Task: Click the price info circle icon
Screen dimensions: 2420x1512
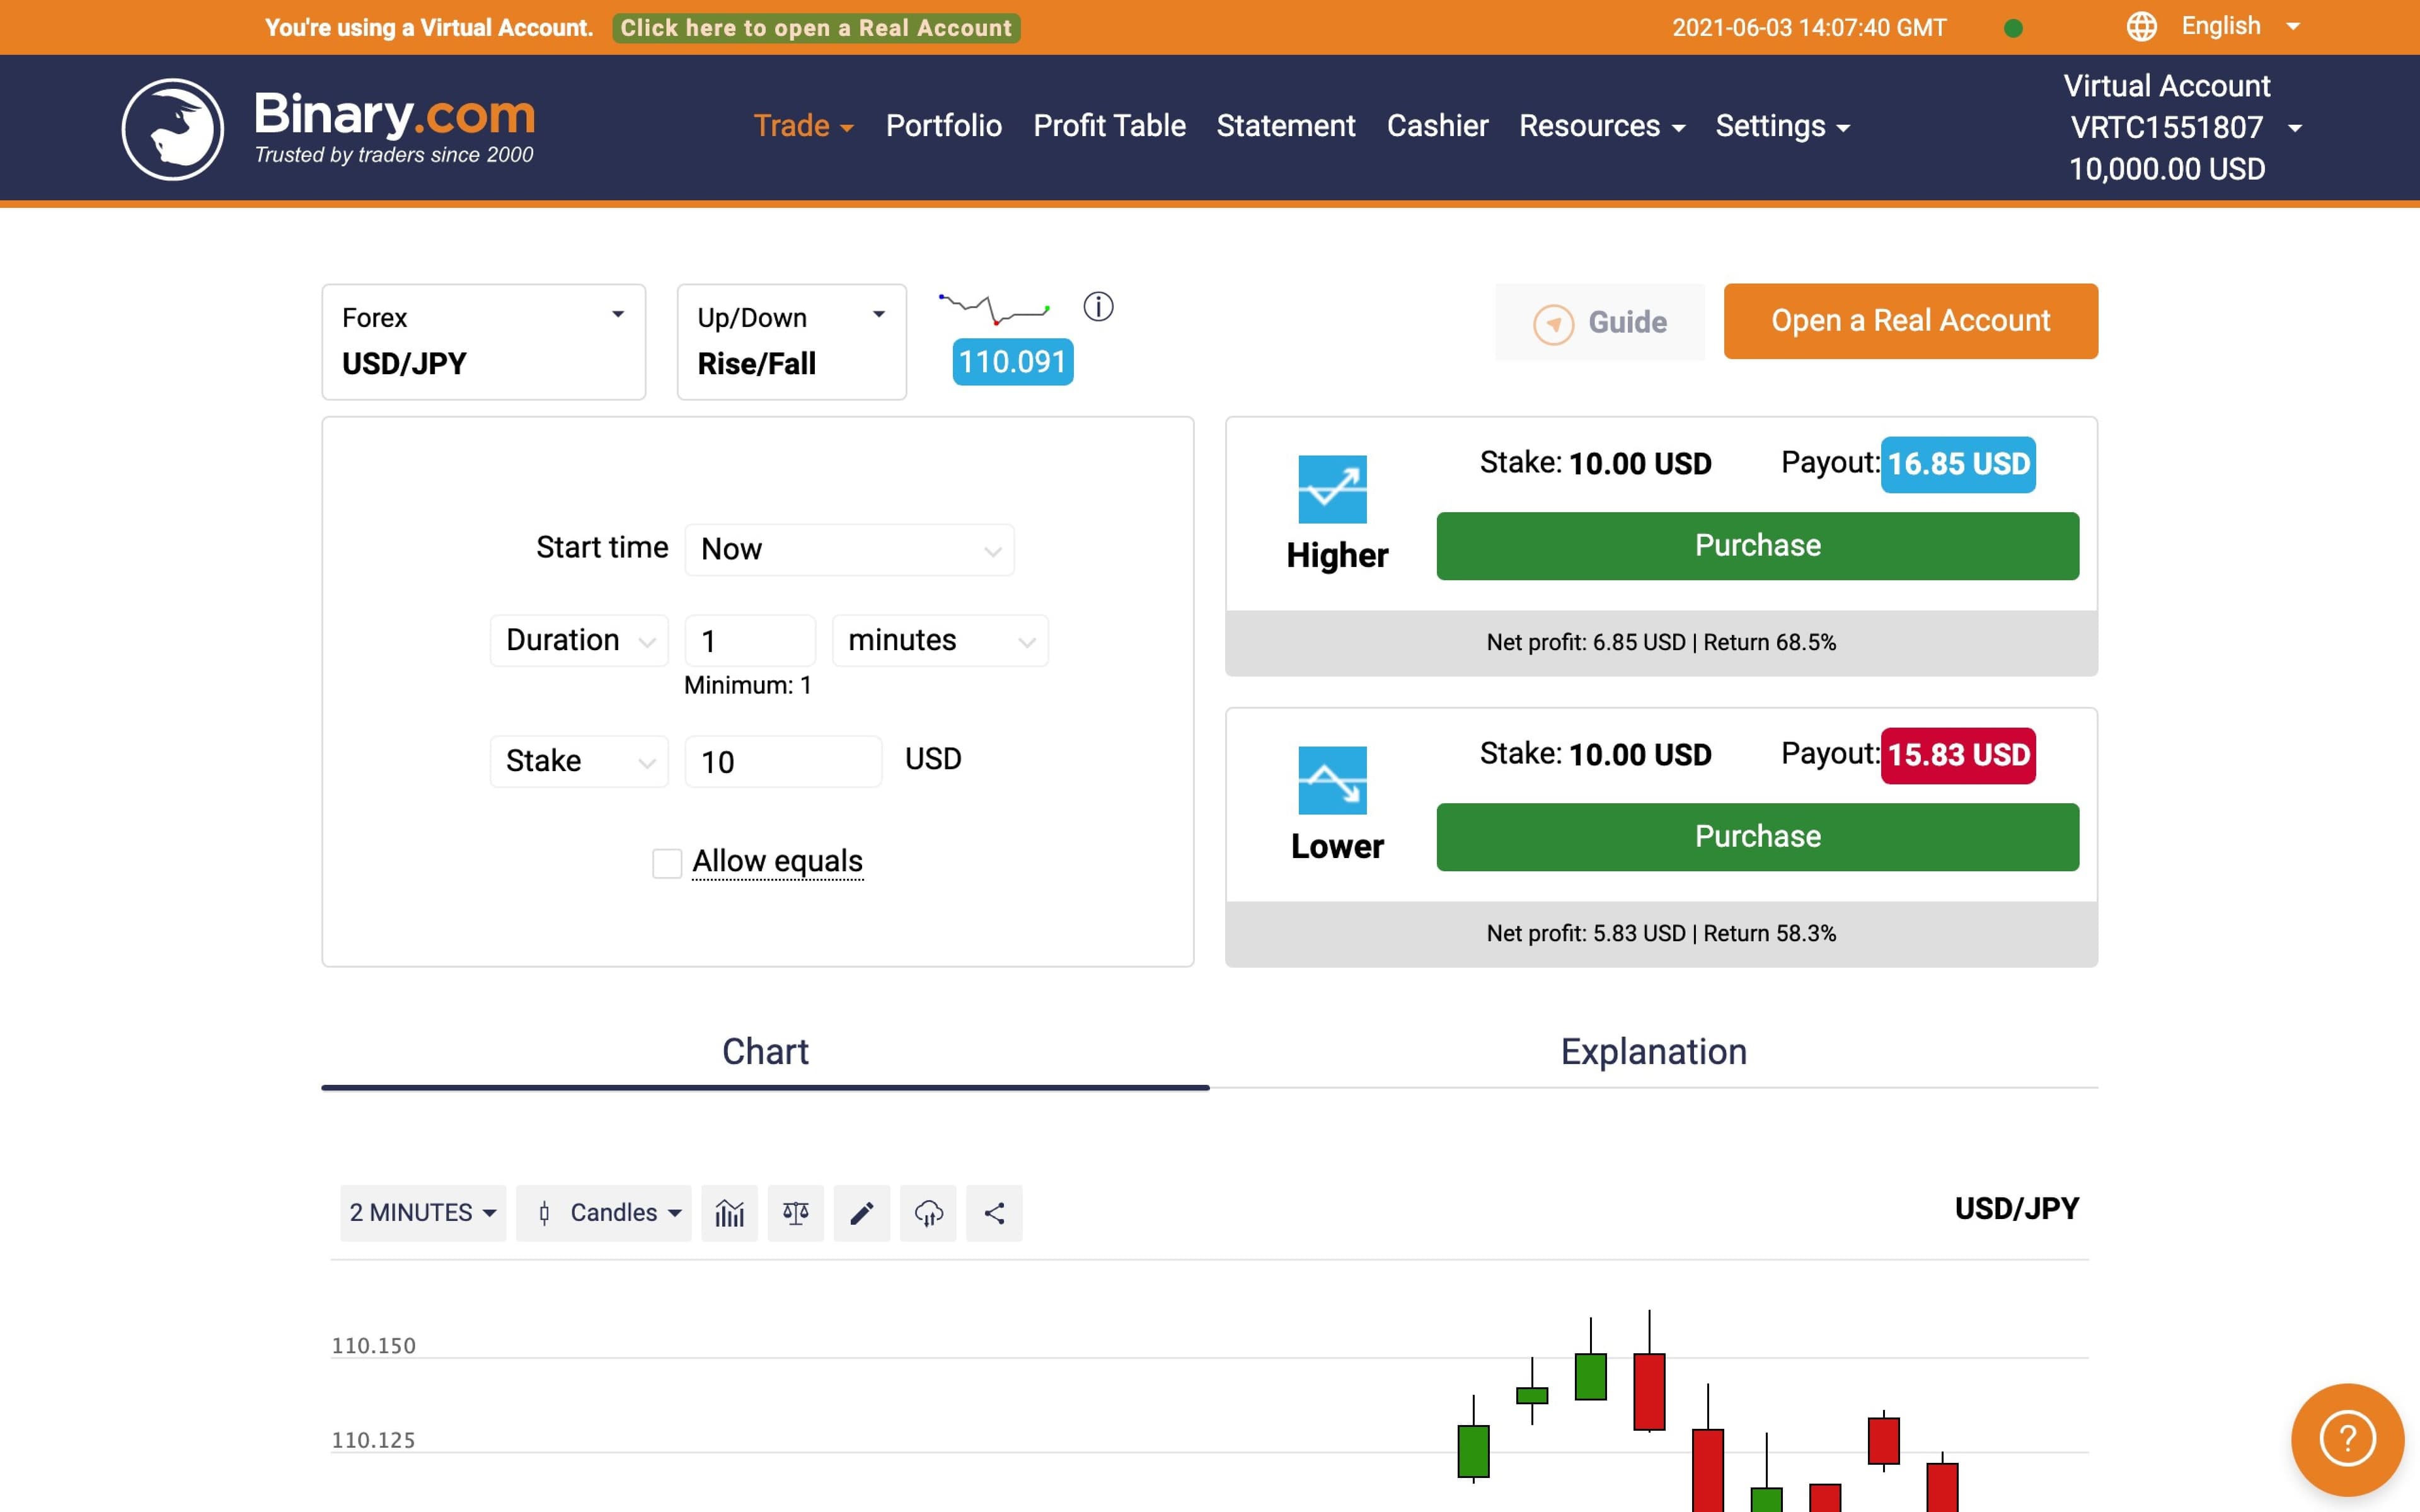Action: pos(1098,306)
